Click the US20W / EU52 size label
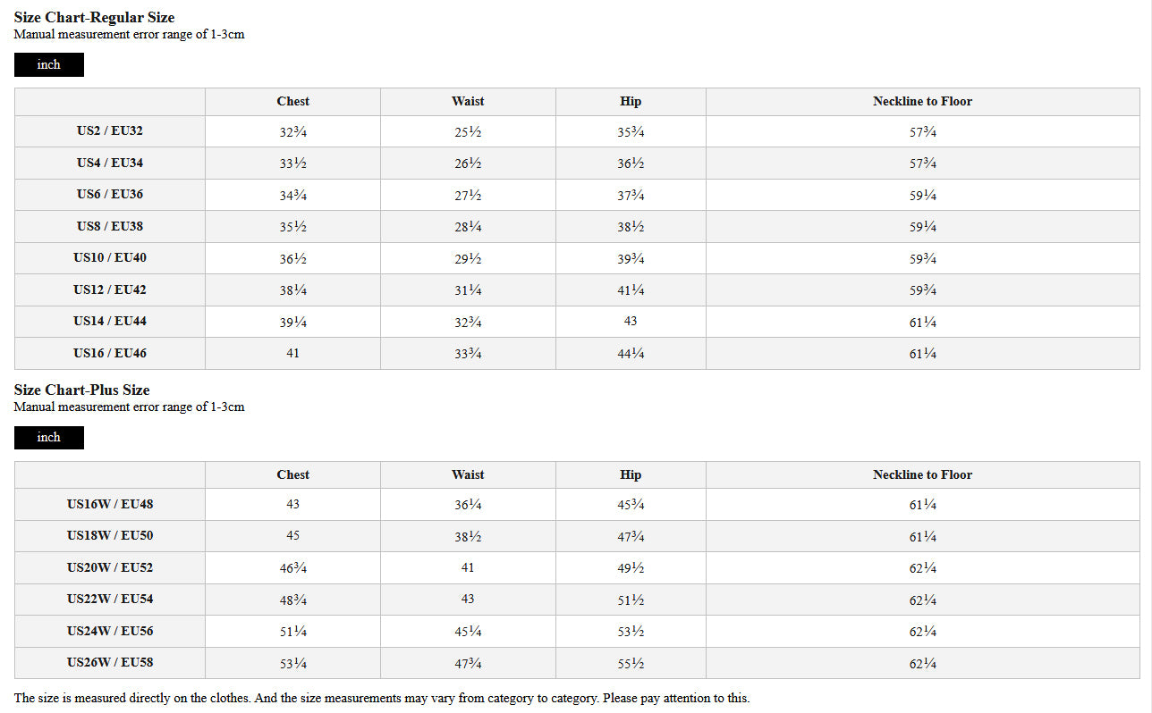 pos(110,567)
